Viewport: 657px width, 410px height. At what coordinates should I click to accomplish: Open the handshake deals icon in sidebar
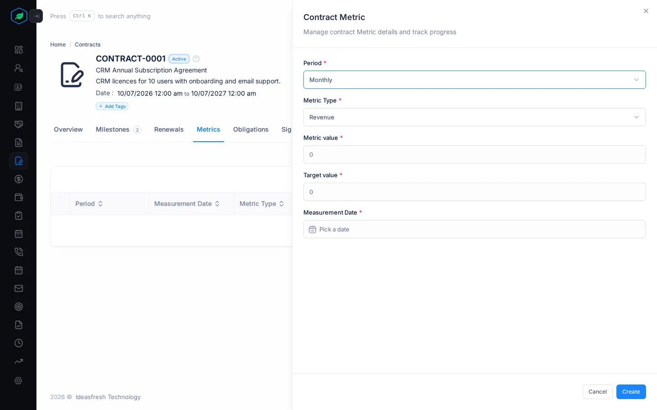tap(19, 124)
